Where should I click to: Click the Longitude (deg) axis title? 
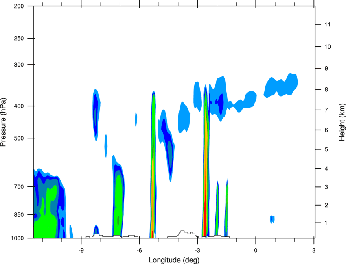pyautogui.click(x=174, y=260)
